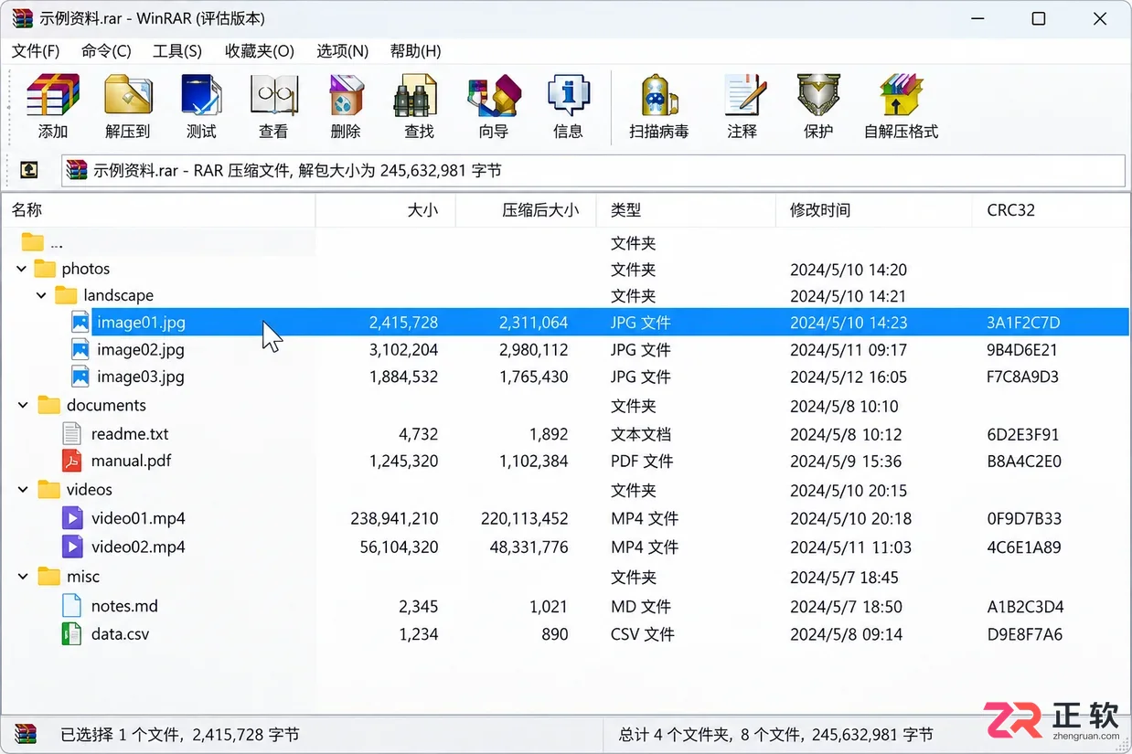Click the up-one-level arrow icon
The width and height of the screenshot is (1132, 754).
coord(29,170)
